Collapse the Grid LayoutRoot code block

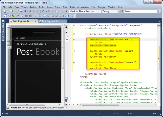pyautogui.click(x=74, y=25)
